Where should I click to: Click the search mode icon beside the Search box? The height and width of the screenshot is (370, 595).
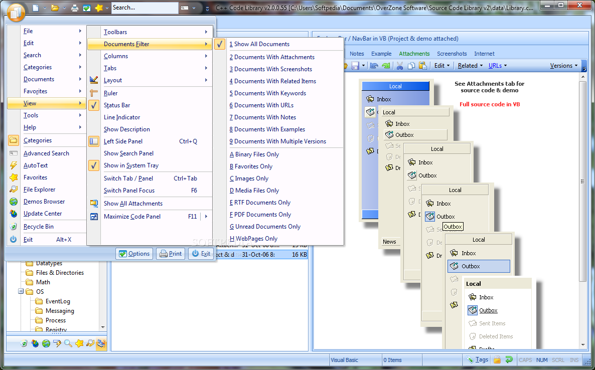[x=184, y=8]
